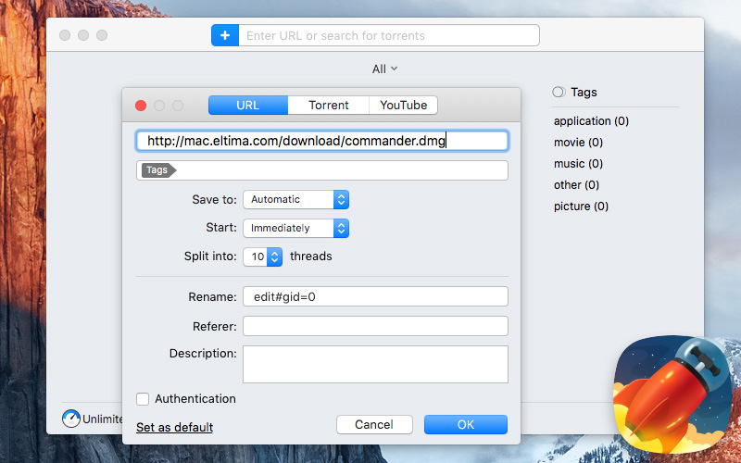Click the Set as default link
The height and width of the screenshot is (463, 741).
[x=174, y=427]
